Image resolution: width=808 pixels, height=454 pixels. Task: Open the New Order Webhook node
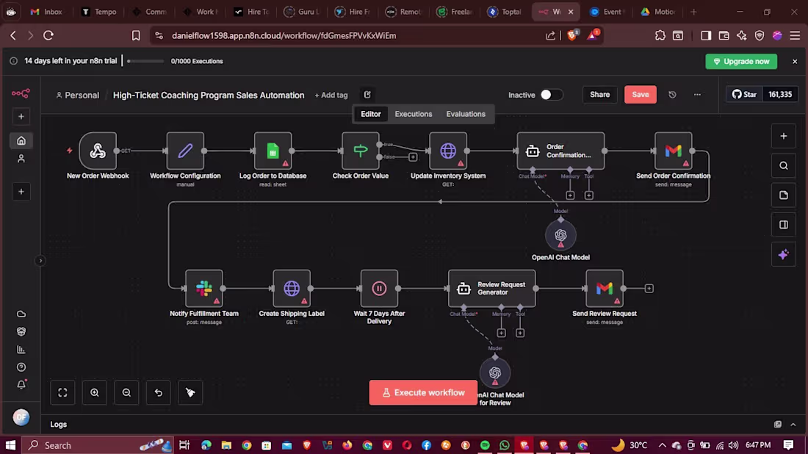click(98, 151)
